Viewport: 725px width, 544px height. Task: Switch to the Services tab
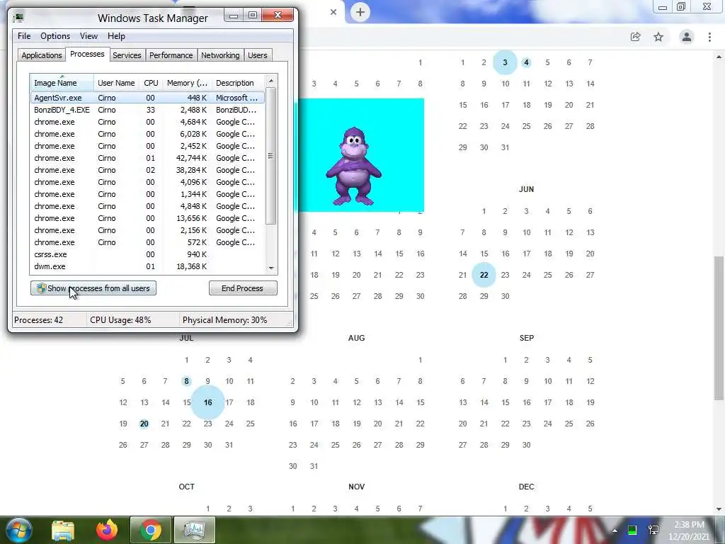(127, 55)
